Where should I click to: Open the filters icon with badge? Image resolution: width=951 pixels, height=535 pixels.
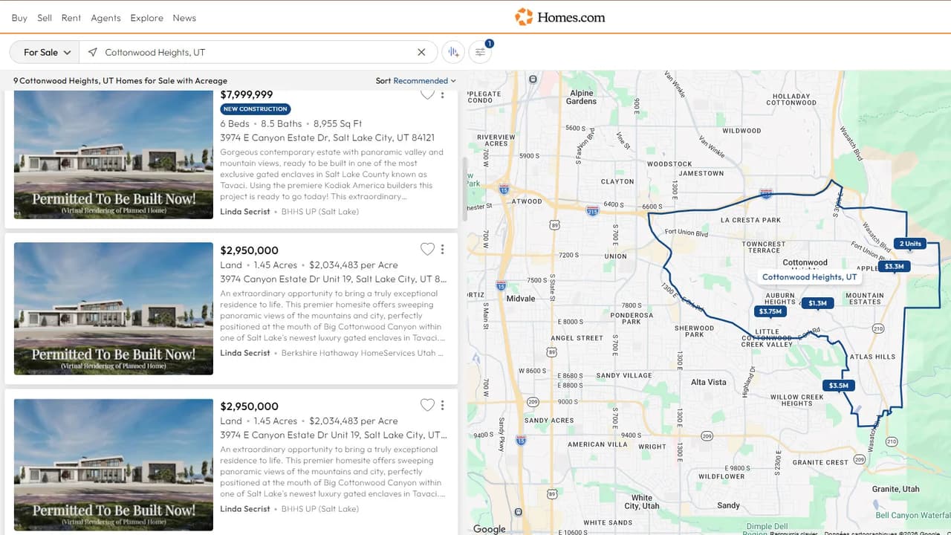point(480,52)
